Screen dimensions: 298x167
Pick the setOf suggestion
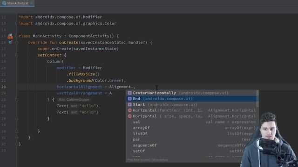pyautogui.click(x=191, y=151)
